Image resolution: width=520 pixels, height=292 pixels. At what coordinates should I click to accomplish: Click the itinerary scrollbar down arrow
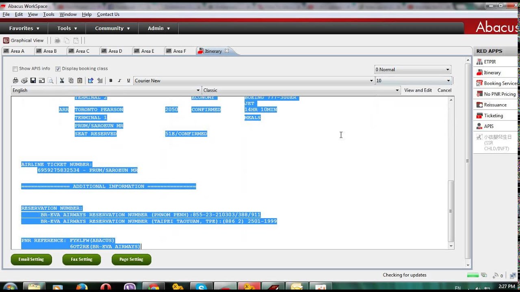(x=451, y=246)
